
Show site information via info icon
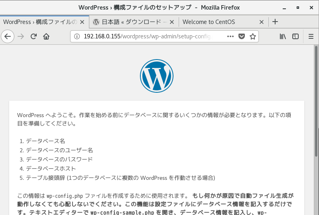(x=77, y=36)
